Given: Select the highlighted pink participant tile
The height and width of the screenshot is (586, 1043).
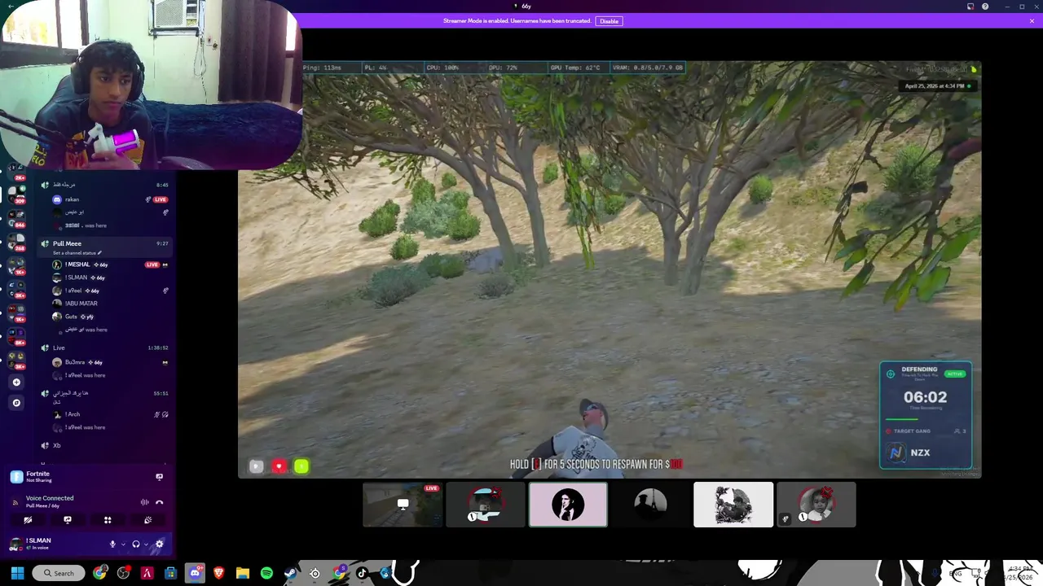Looking at the screenshot, I should 568,505.
